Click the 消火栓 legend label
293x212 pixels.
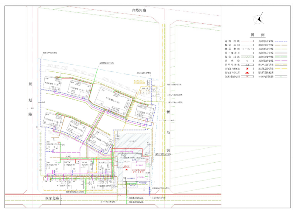[x=232, y=61]
